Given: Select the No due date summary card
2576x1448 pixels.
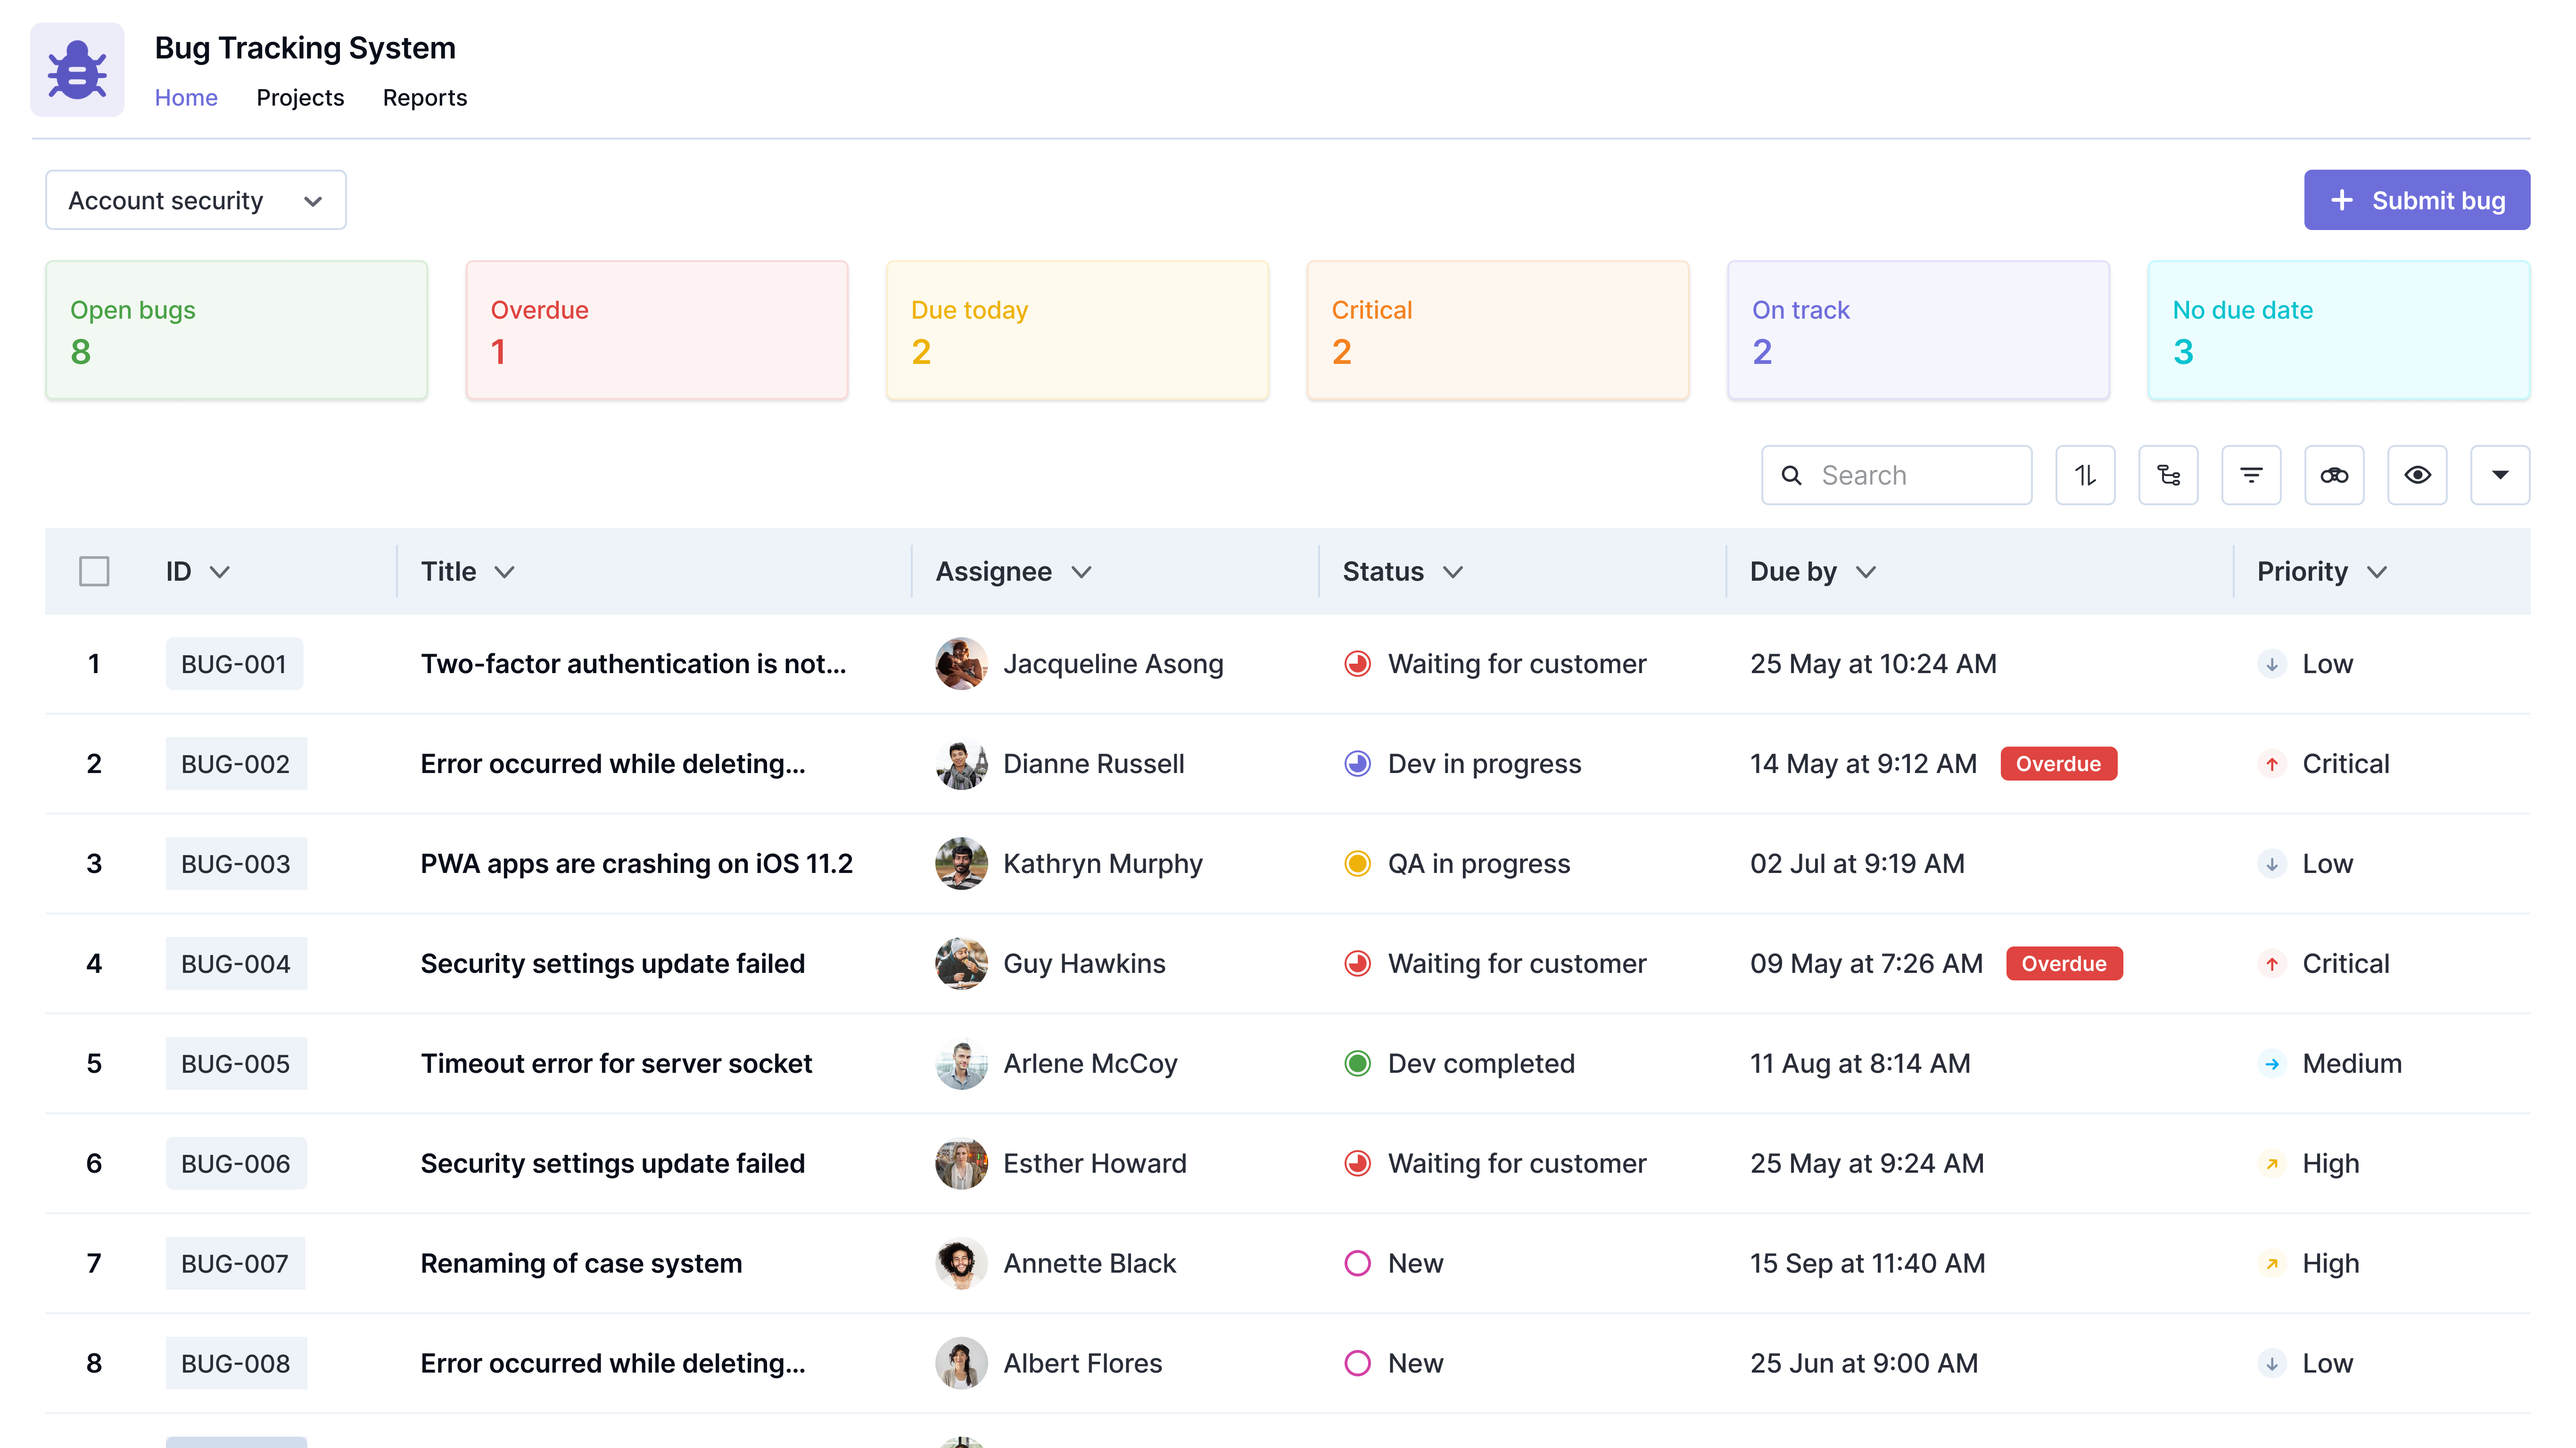Looking at the screenshot, I should click(x=2339, y=330).
